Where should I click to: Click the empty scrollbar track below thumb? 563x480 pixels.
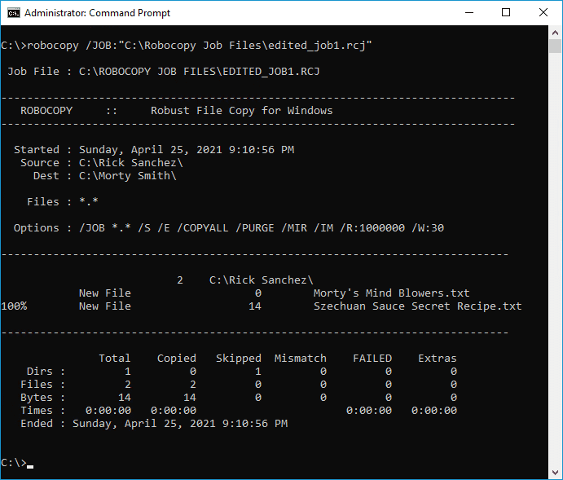[555, 258]
